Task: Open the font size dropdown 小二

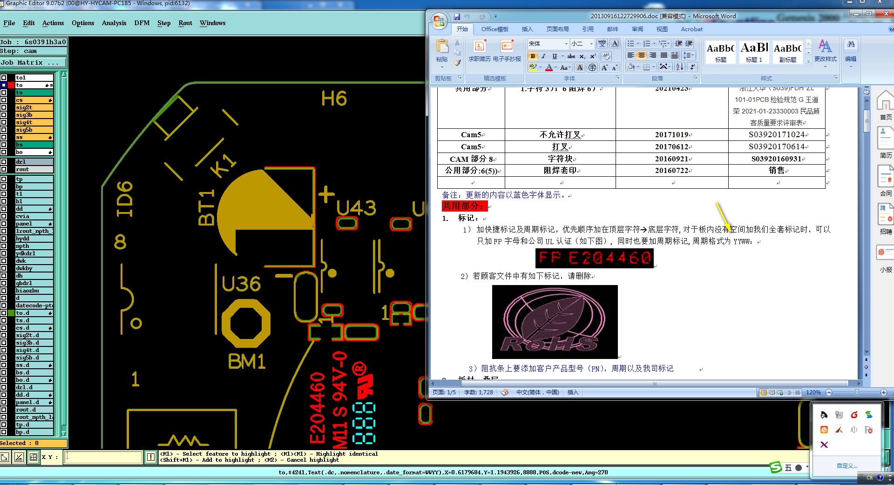Action: (591, 44)
